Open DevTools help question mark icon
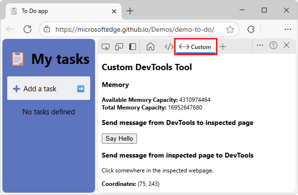 (x=273, y=46)
